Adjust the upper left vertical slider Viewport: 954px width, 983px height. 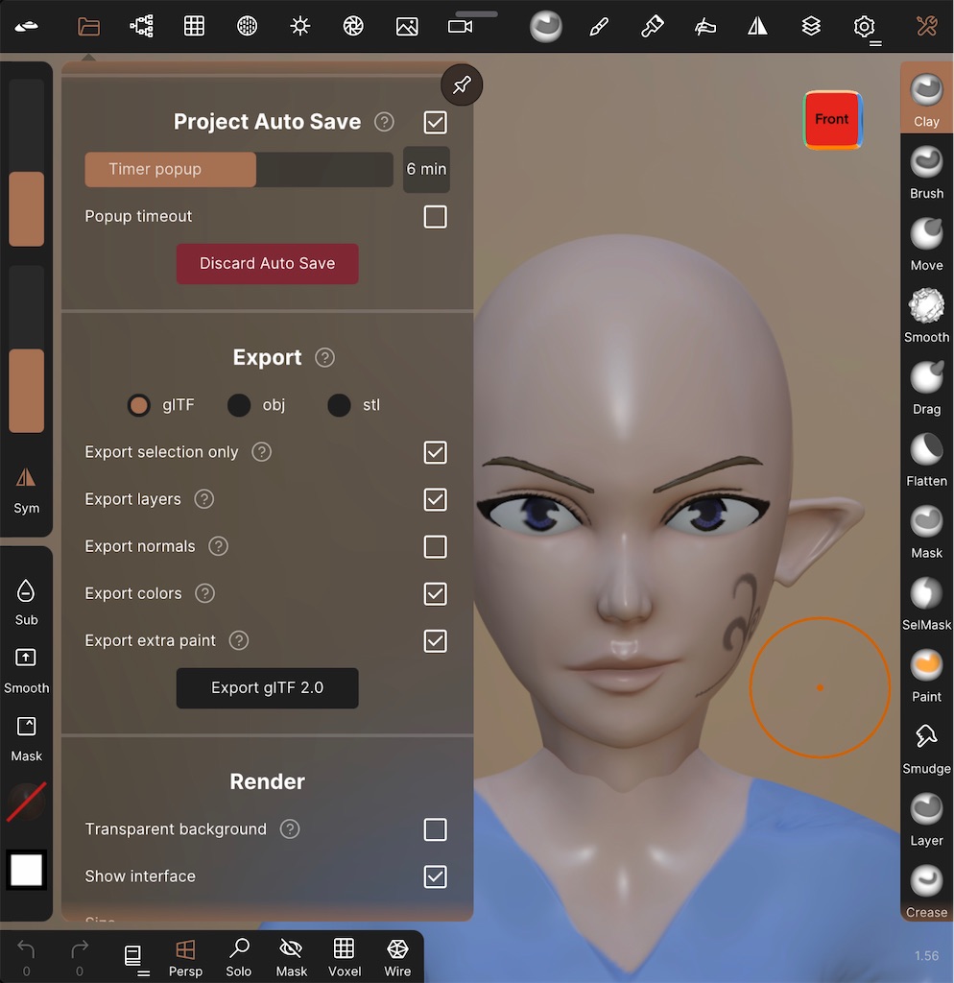pos(26,162)
